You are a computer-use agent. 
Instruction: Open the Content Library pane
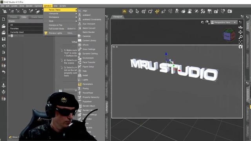[91, 41]
